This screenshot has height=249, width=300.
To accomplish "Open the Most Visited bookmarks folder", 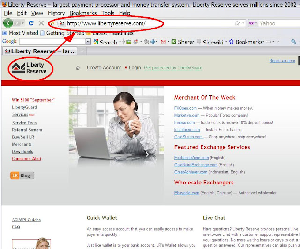I will (20, 33).
